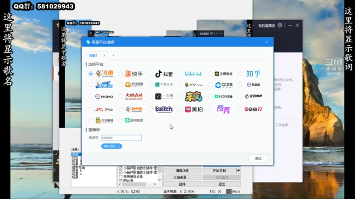This screenshot has width=355, height=199.
Task: Click the MOMO logo
Action: pos(104,96)
